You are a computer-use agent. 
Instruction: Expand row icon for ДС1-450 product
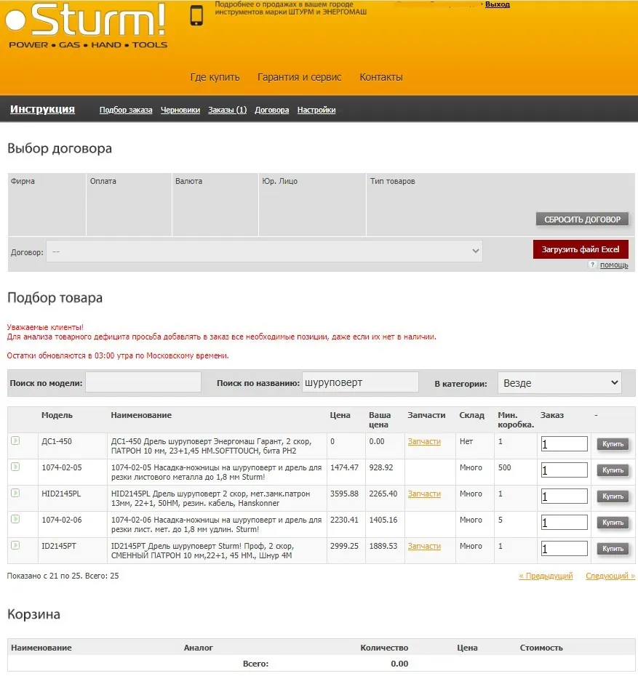click(x=15, y=440)
